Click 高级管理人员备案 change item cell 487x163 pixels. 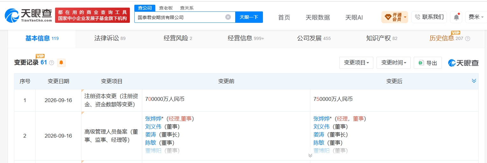(112, 136)
